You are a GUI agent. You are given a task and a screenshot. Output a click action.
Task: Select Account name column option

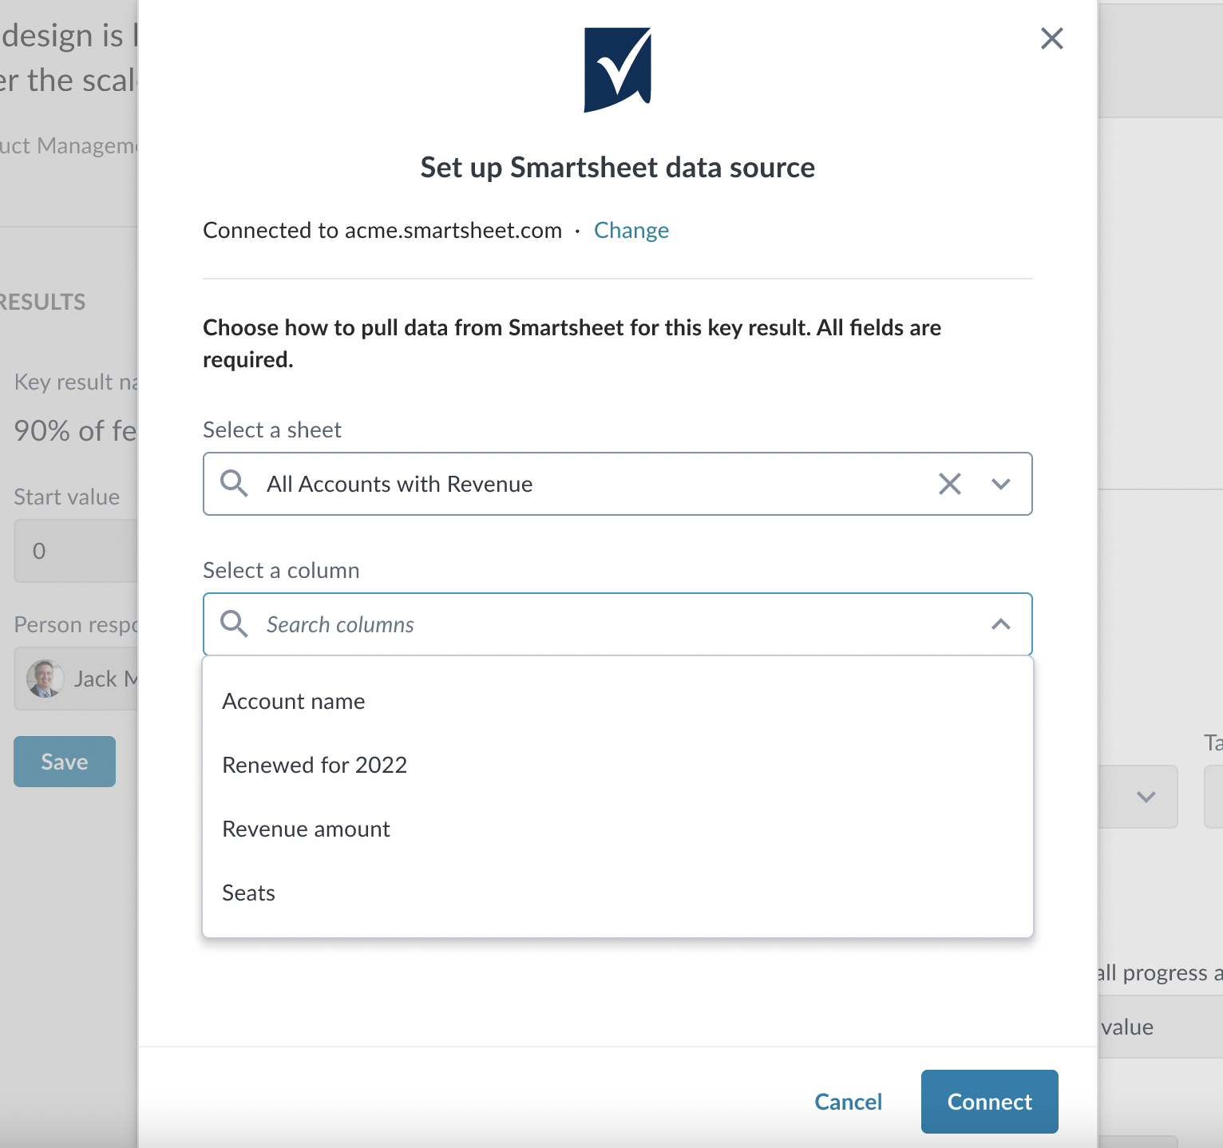pyautogui.click(x=618, y=701)
